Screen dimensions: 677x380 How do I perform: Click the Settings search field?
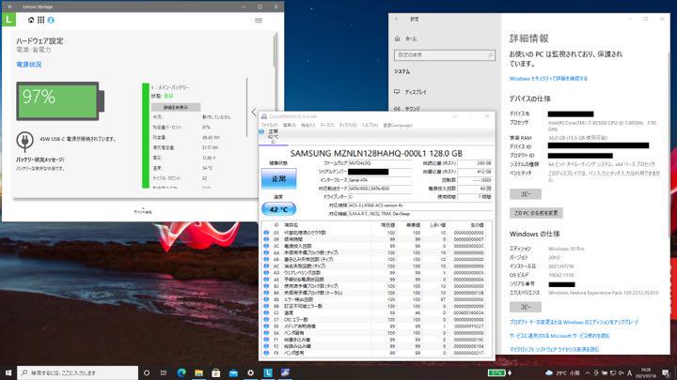click(x=444, y=55)
